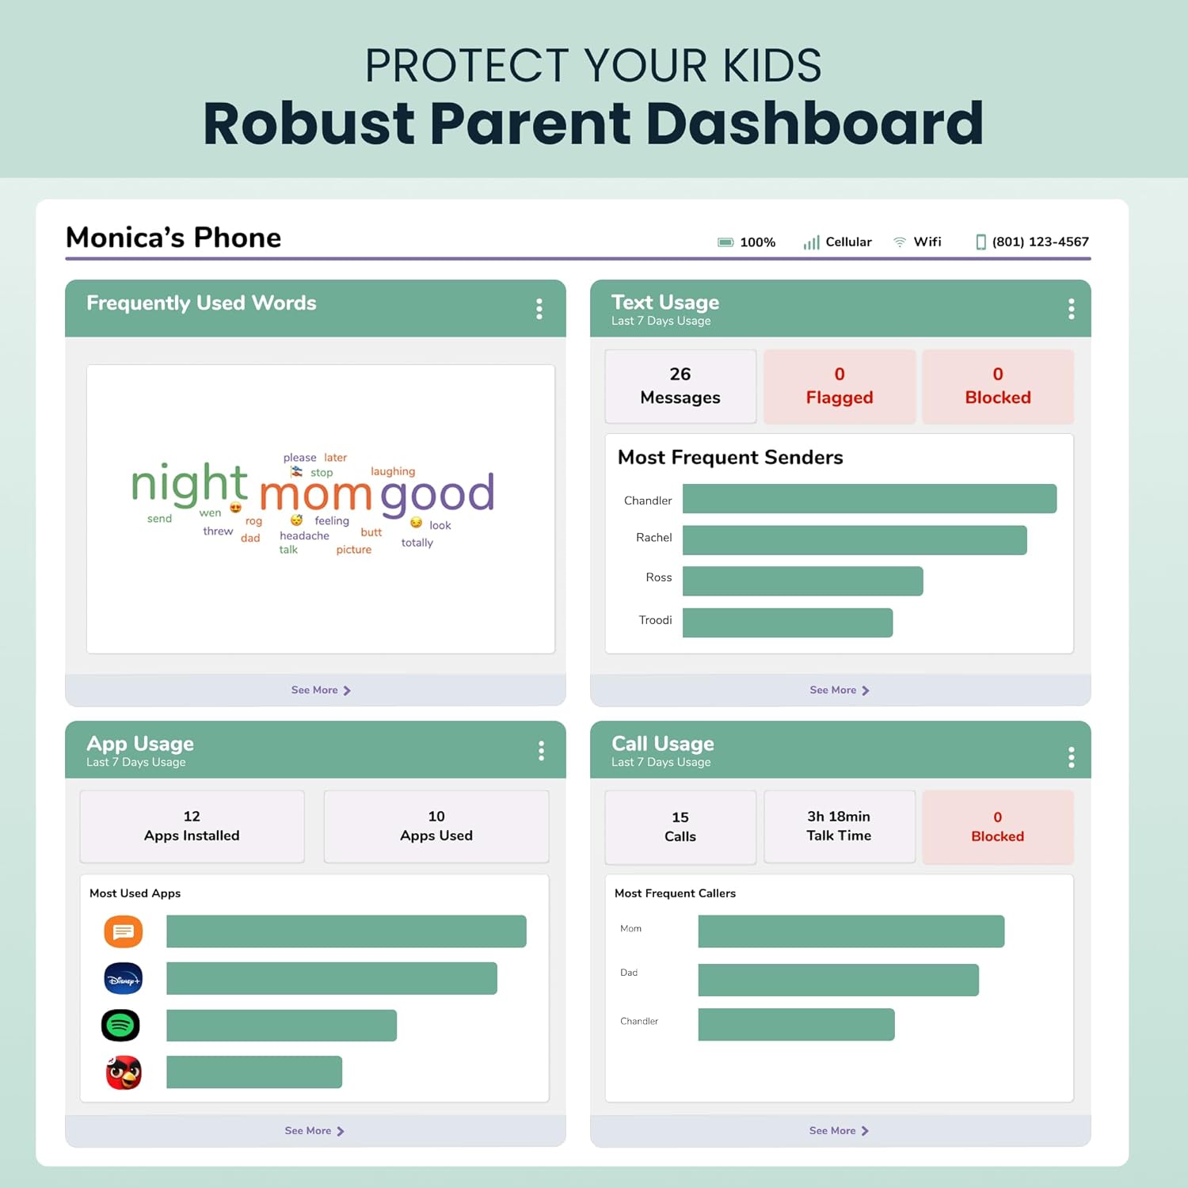1188x1188 pixels.
Task: Open the Frequently Used Words options menu
Action: (539, 309)
